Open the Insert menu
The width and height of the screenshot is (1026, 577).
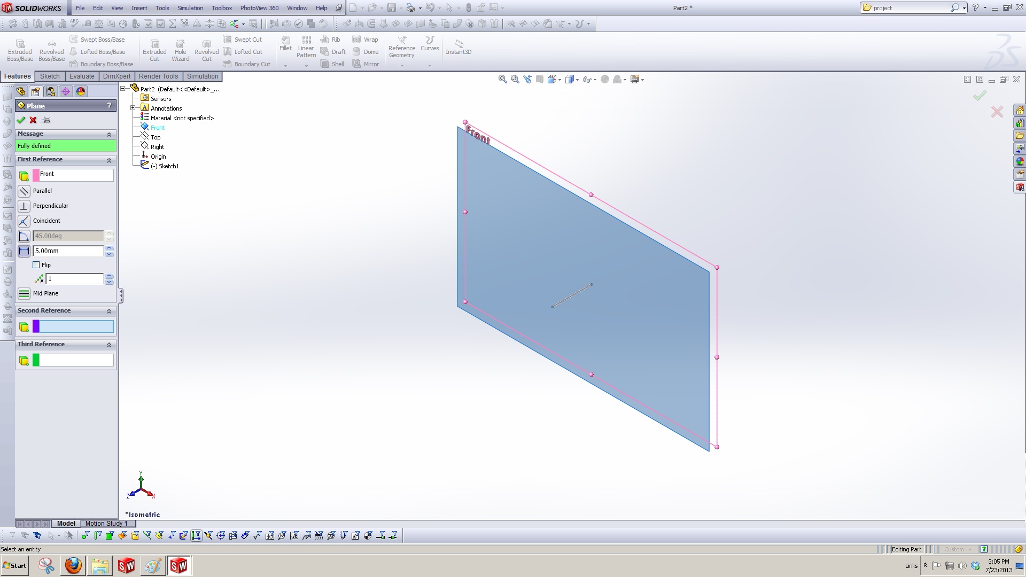click(139, 8)
